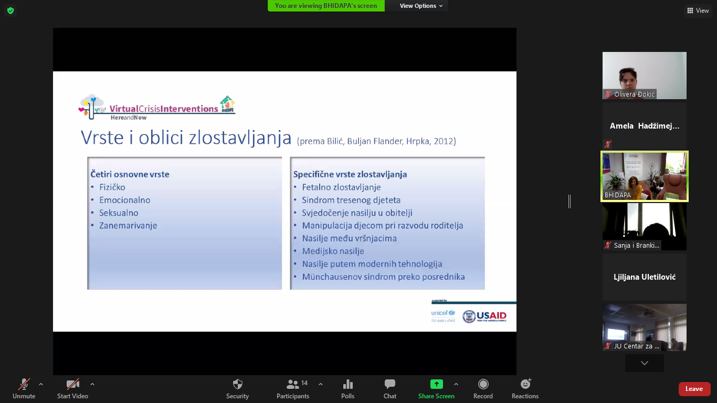Select Olivera Đokić's video thumbnail
Image resolution: width=717 pixels, height=403 pixels.
[644, 76]
